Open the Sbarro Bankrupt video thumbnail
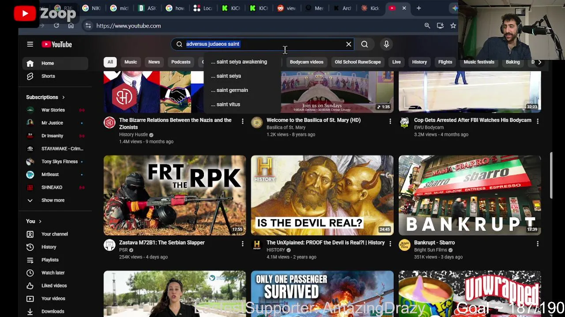 [470, 195]
